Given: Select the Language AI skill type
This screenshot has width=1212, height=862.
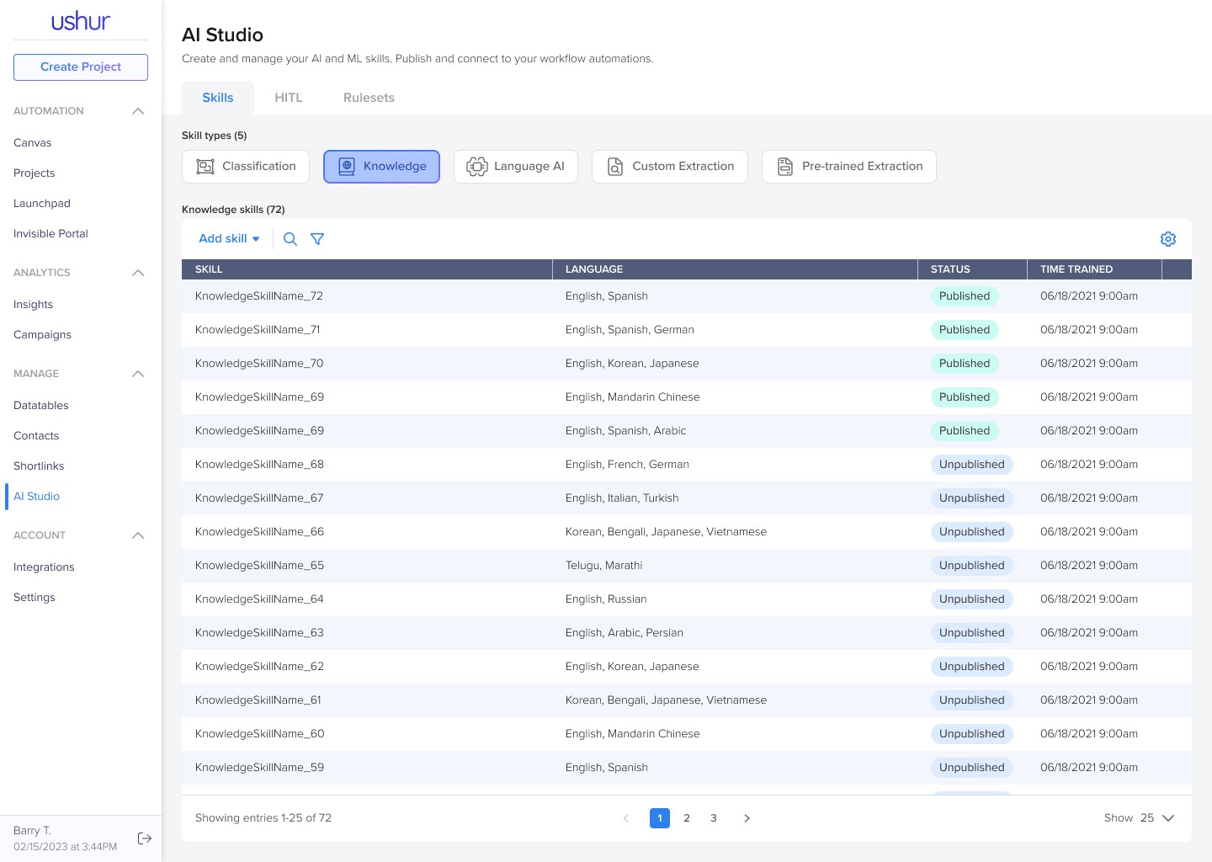Looking at the screenshot, I should (x=516, y=167).
